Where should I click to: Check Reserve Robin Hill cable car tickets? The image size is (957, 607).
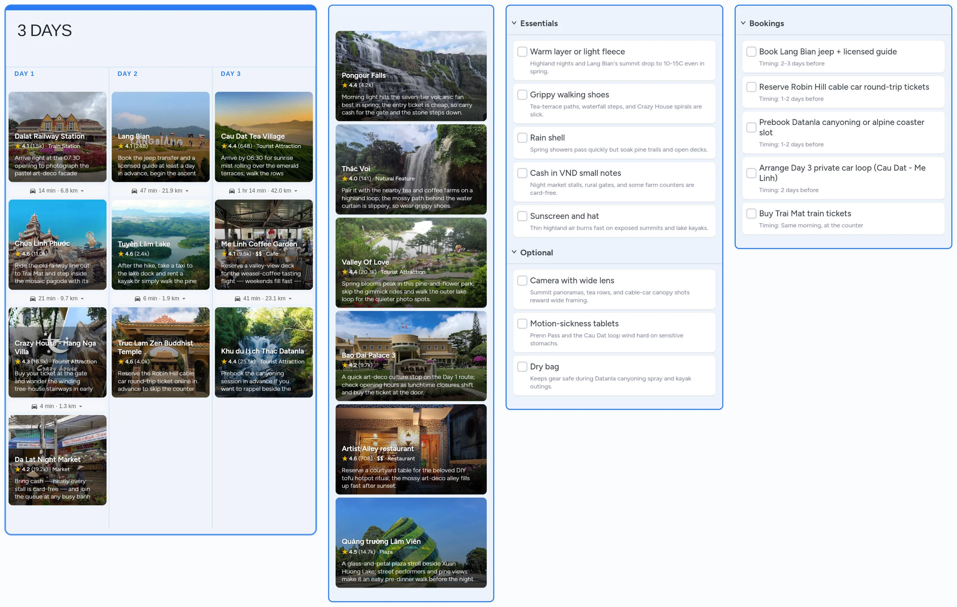(x=751, y=87)
